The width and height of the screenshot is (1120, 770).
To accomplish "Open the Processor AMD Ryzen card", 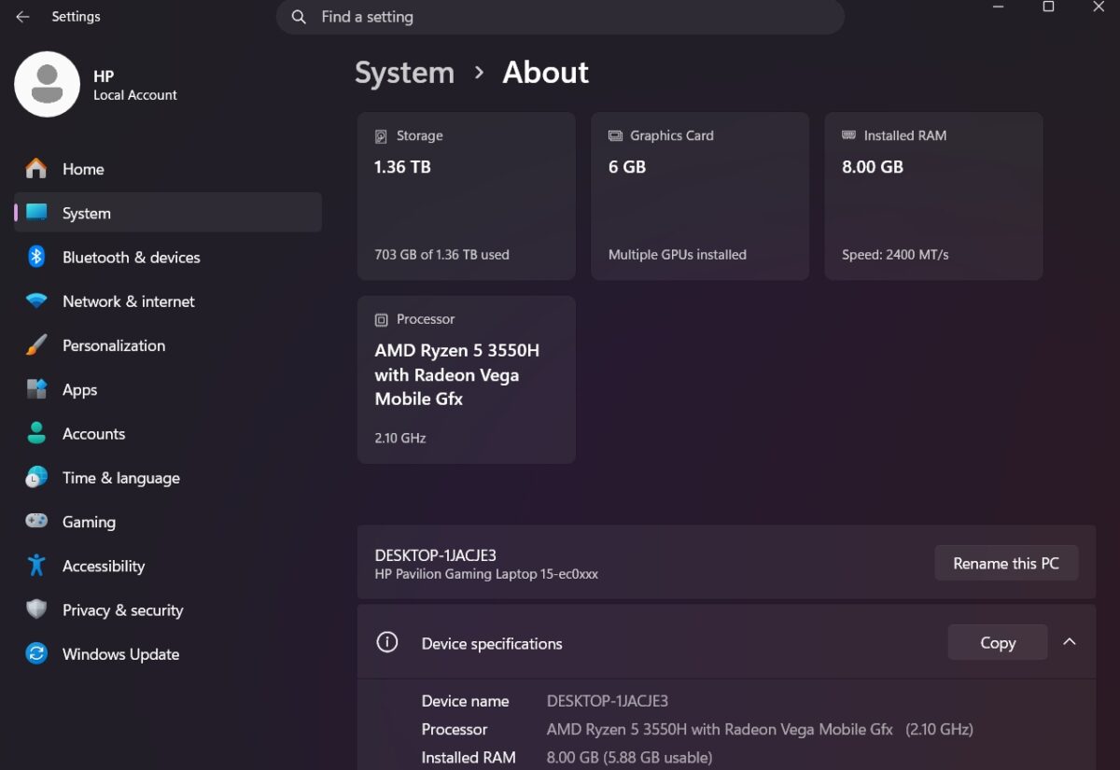I will click(x=467, y=380).
